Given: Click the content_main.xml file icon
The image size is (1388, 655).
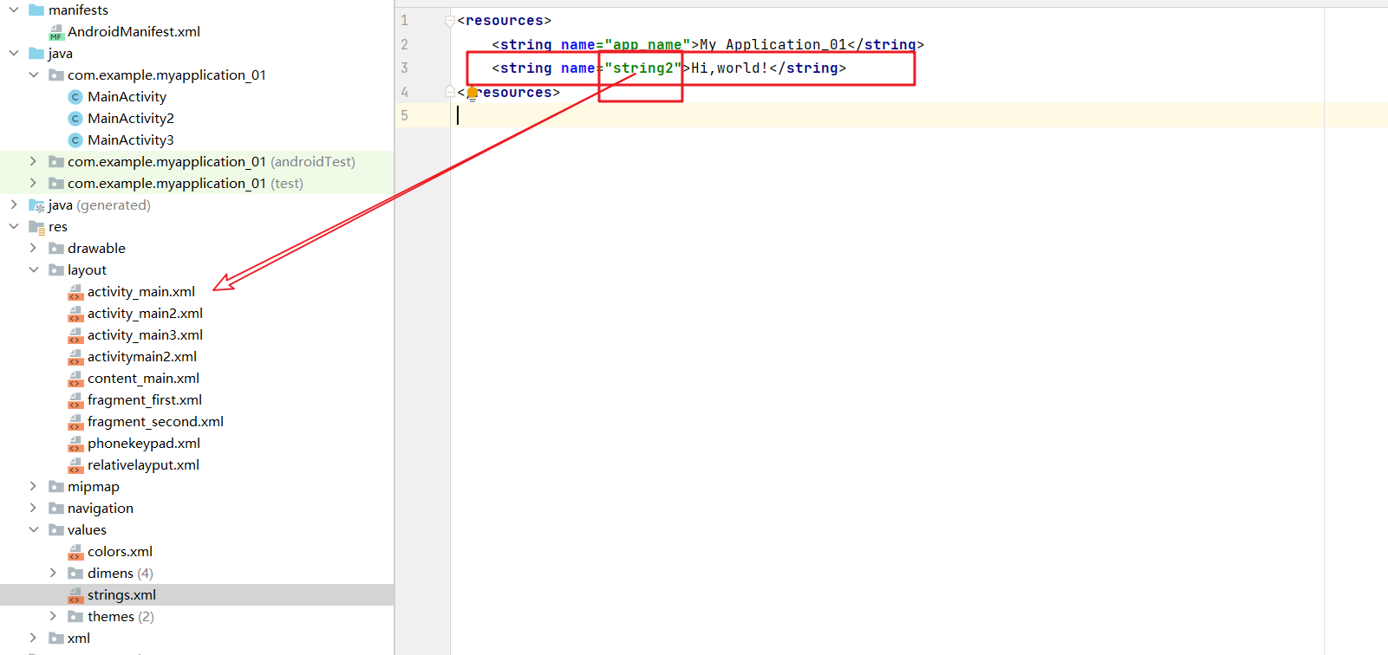Looking at the screenshot, I should click(75, 379).
